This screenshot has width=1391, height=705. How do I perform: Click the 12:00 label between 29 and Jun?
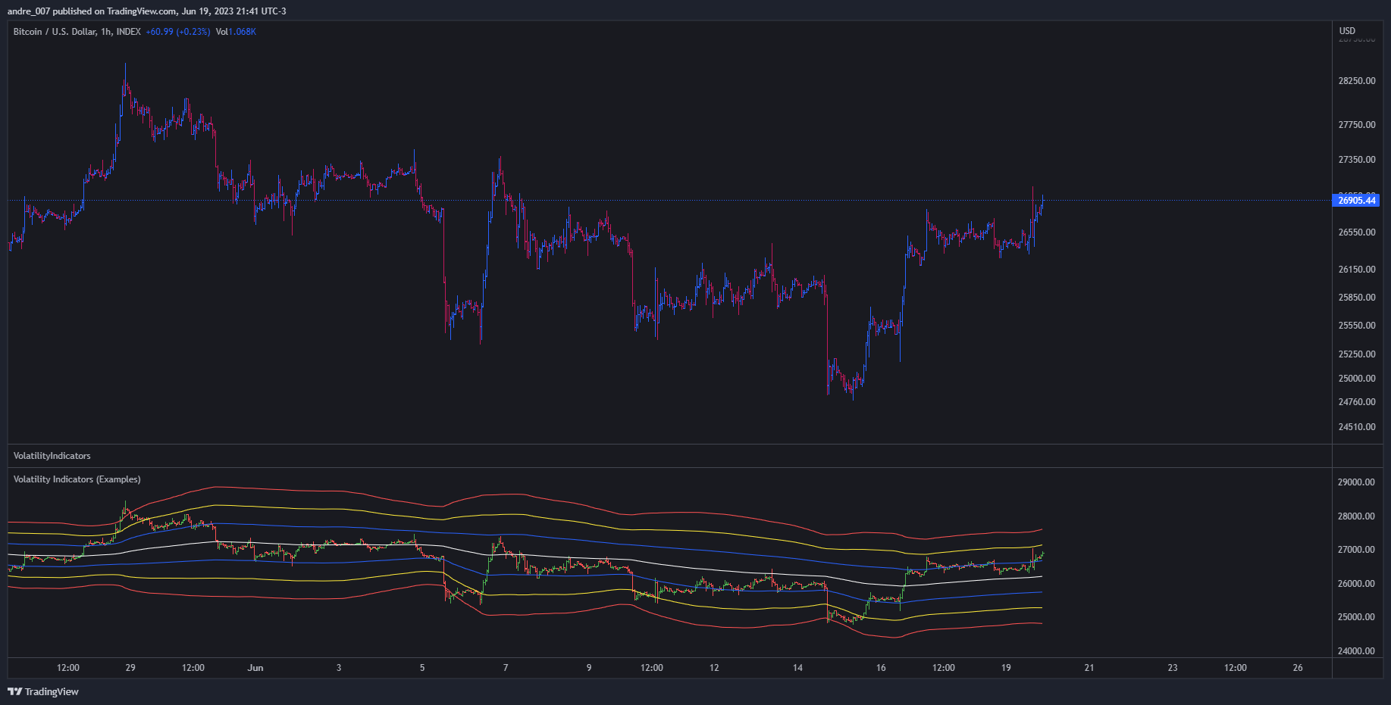(193, 668)
